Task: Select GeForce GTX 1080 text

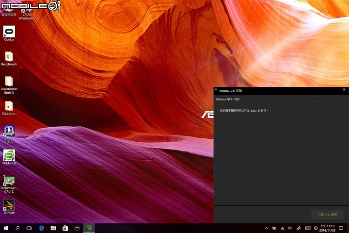Action: [x=227, y=99]
